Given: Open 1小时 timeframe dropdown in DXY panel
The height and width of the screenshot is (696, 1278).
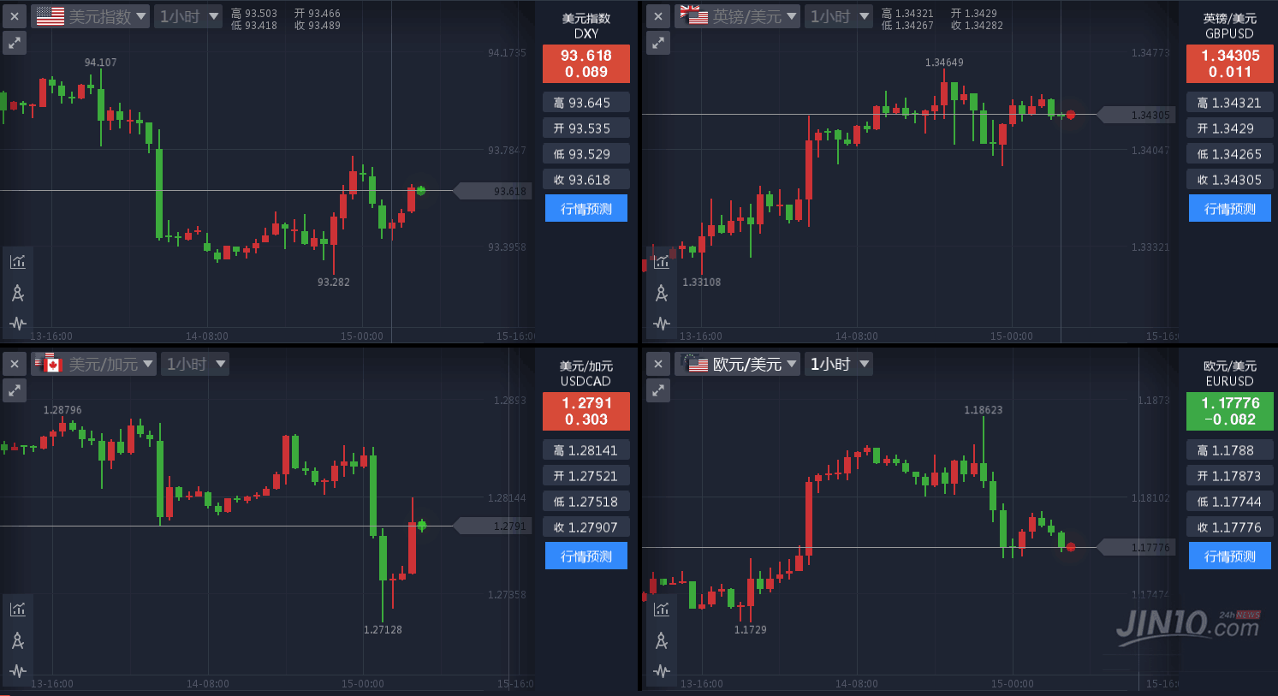Looking at the screenshot, I should coord(188,16).
